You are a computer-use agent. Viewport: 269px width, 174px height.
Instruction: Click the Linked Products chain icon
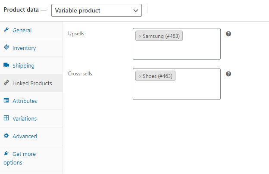(x=6, y=83)
